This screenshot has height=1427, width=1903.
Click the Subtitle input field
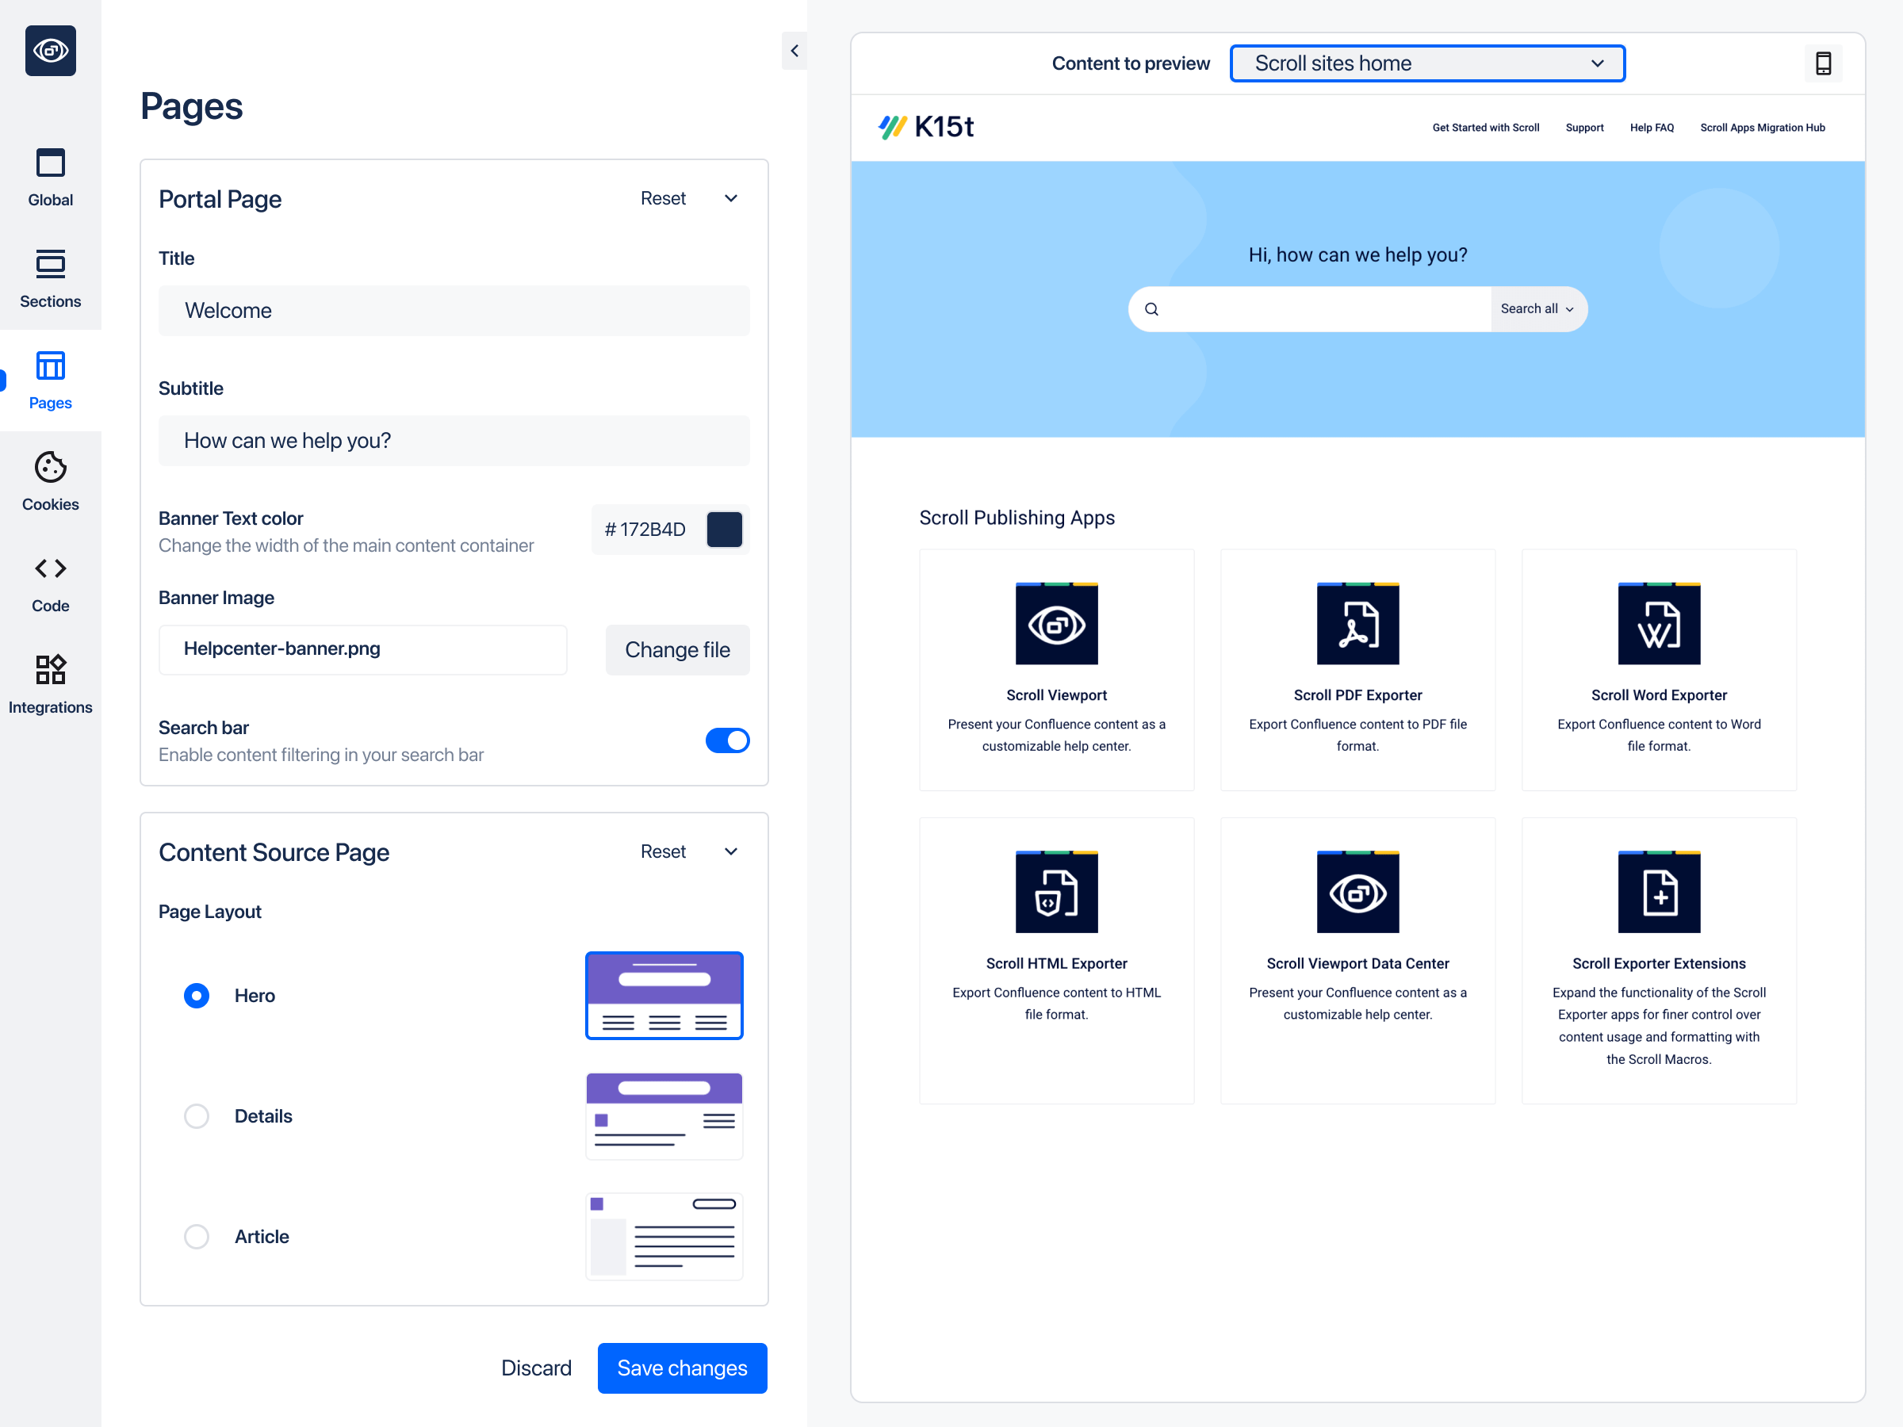(454, 441)
